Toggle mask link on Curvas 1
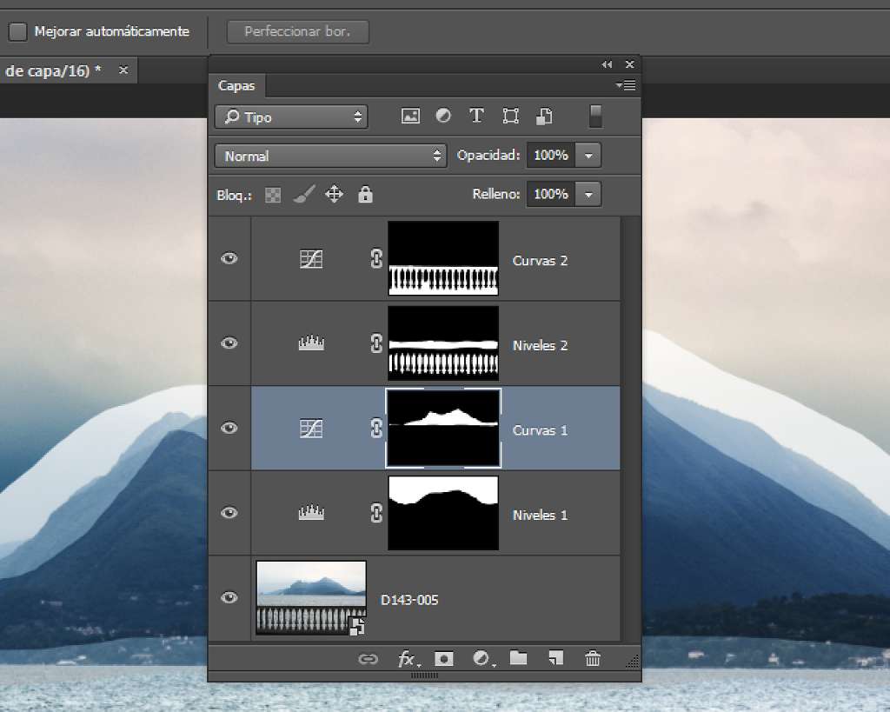 [375, 428]
